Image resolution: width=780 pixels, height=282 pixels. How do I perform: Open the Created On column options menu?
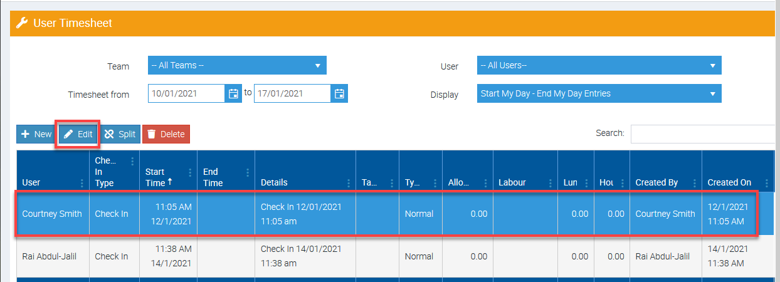pyautogui.click(x=767, y=183)
